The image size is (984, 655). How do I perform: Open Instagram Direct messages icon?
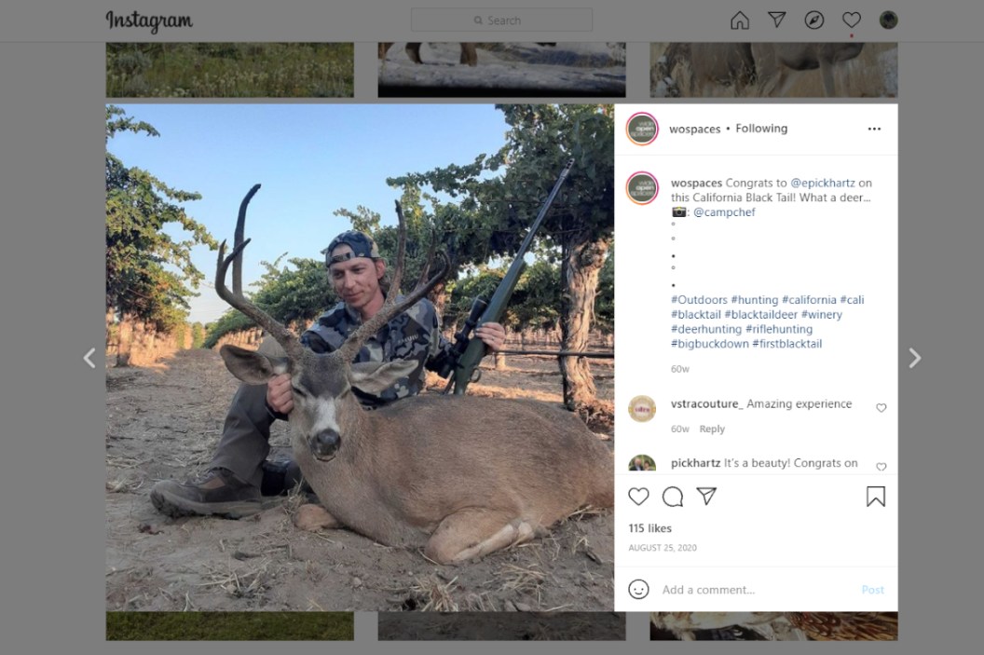coord(777,19)
